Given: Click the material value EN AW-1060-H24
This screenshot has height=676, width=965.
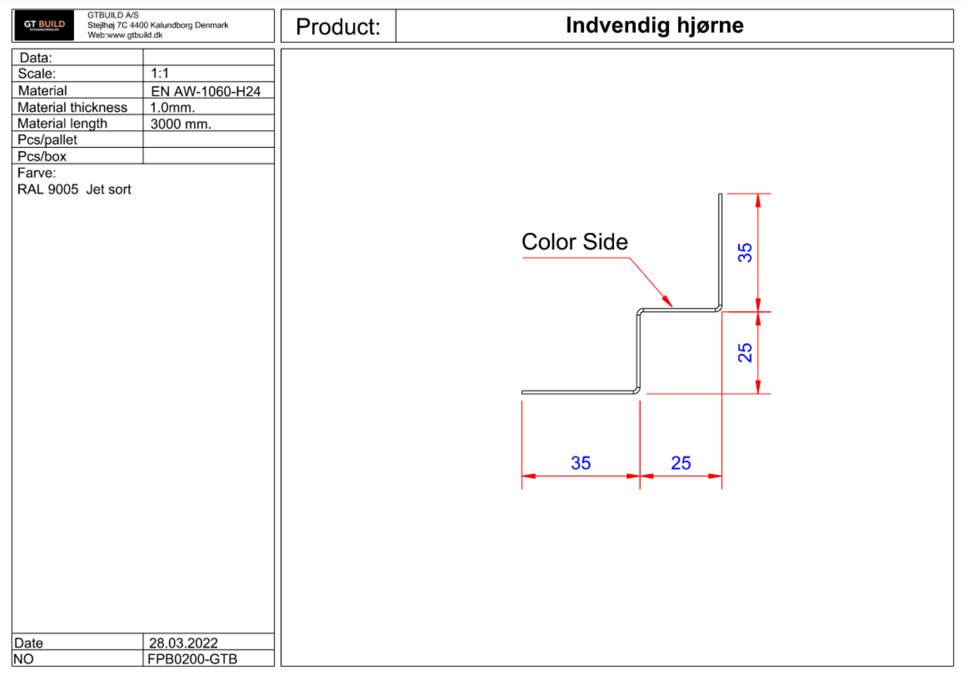Looking at the screenshot, I should click(x=205, y=91).
